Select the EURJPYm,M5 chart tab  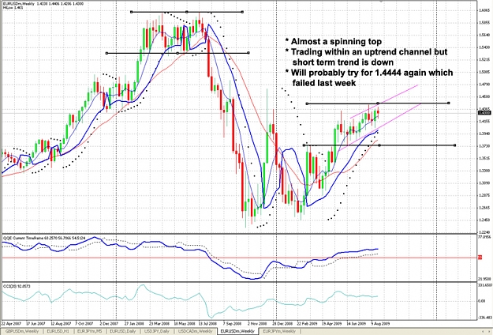tap(90, 332)
